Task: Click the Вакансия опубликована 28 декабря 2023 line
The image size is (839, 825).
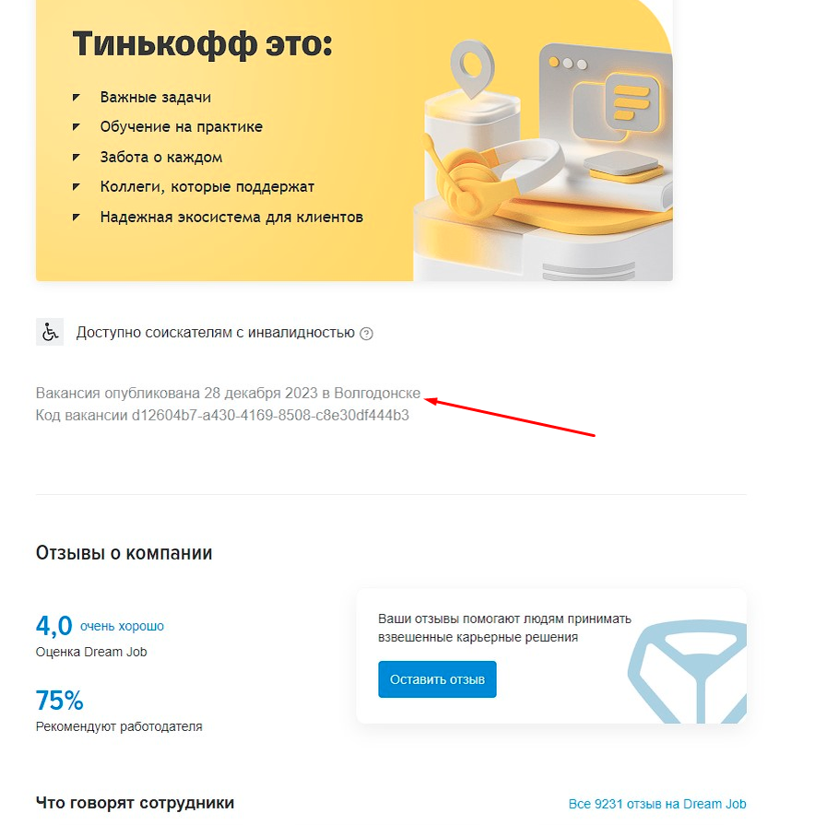Action: [228, 394]
